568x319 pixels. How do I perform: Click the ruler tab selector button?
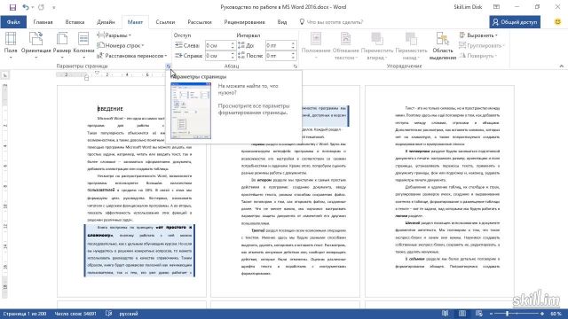pos(5,75)
